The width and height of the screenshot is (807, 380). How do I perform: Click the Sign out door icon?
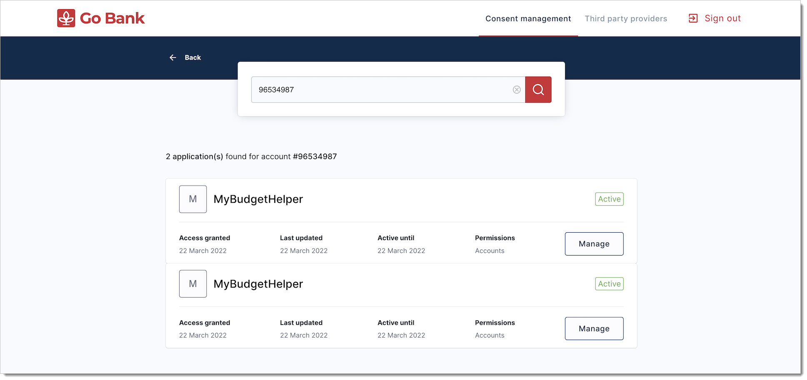tap(693, 18)
